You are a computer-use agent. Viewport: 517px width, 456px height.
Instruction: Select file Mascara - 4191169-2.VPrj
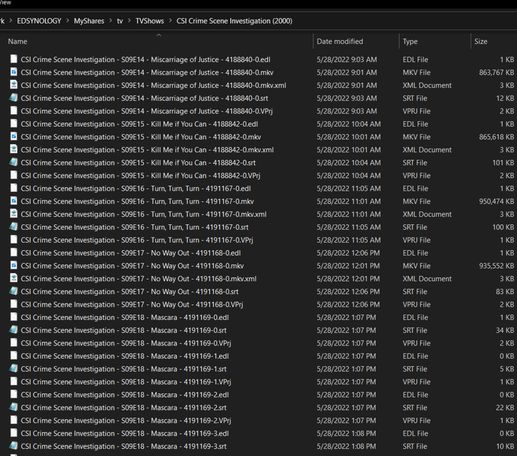point(126,421)
